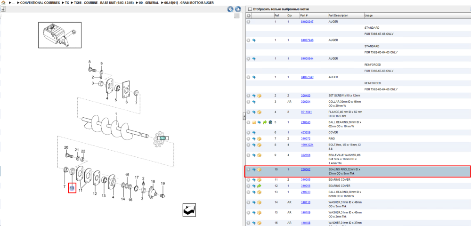Select the 'FOR TX66-67-68 ONLY' usage text under STANDARD

[379, 34]
